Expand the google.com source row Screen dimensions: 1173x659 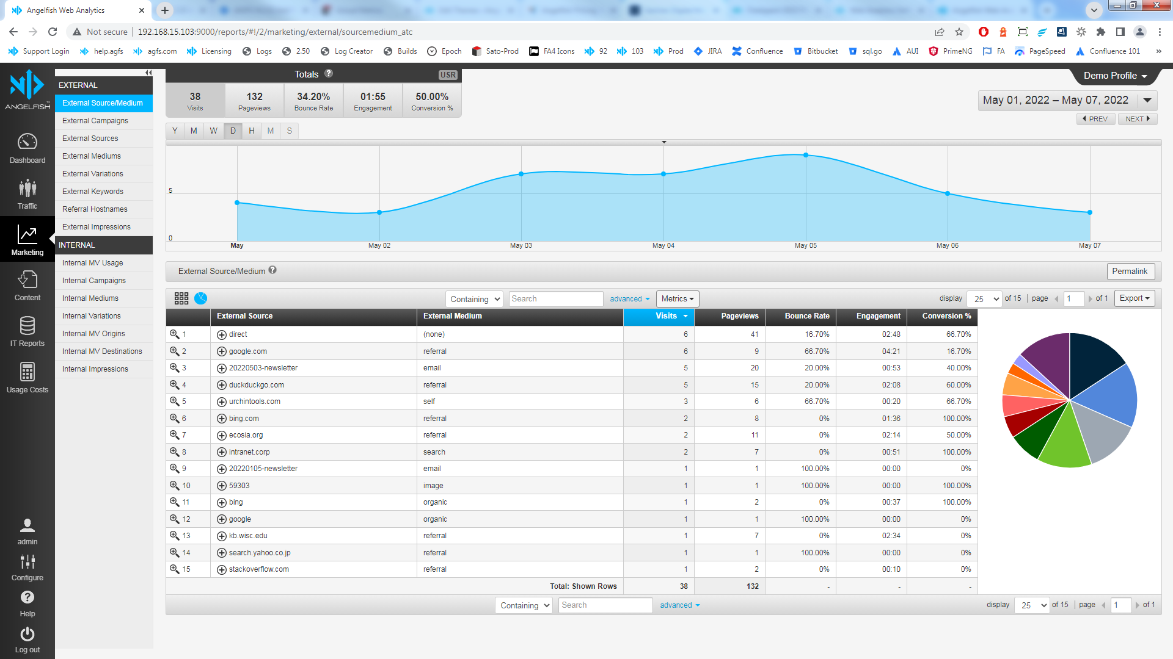point(222,351)
